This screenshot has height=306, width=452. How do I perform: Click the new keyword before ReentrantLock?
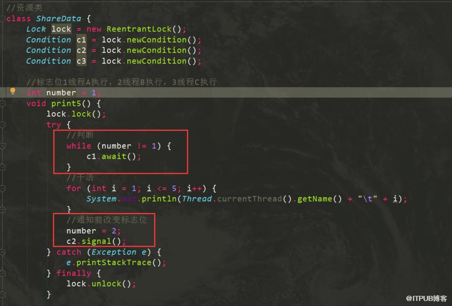(x=94, y=29)
